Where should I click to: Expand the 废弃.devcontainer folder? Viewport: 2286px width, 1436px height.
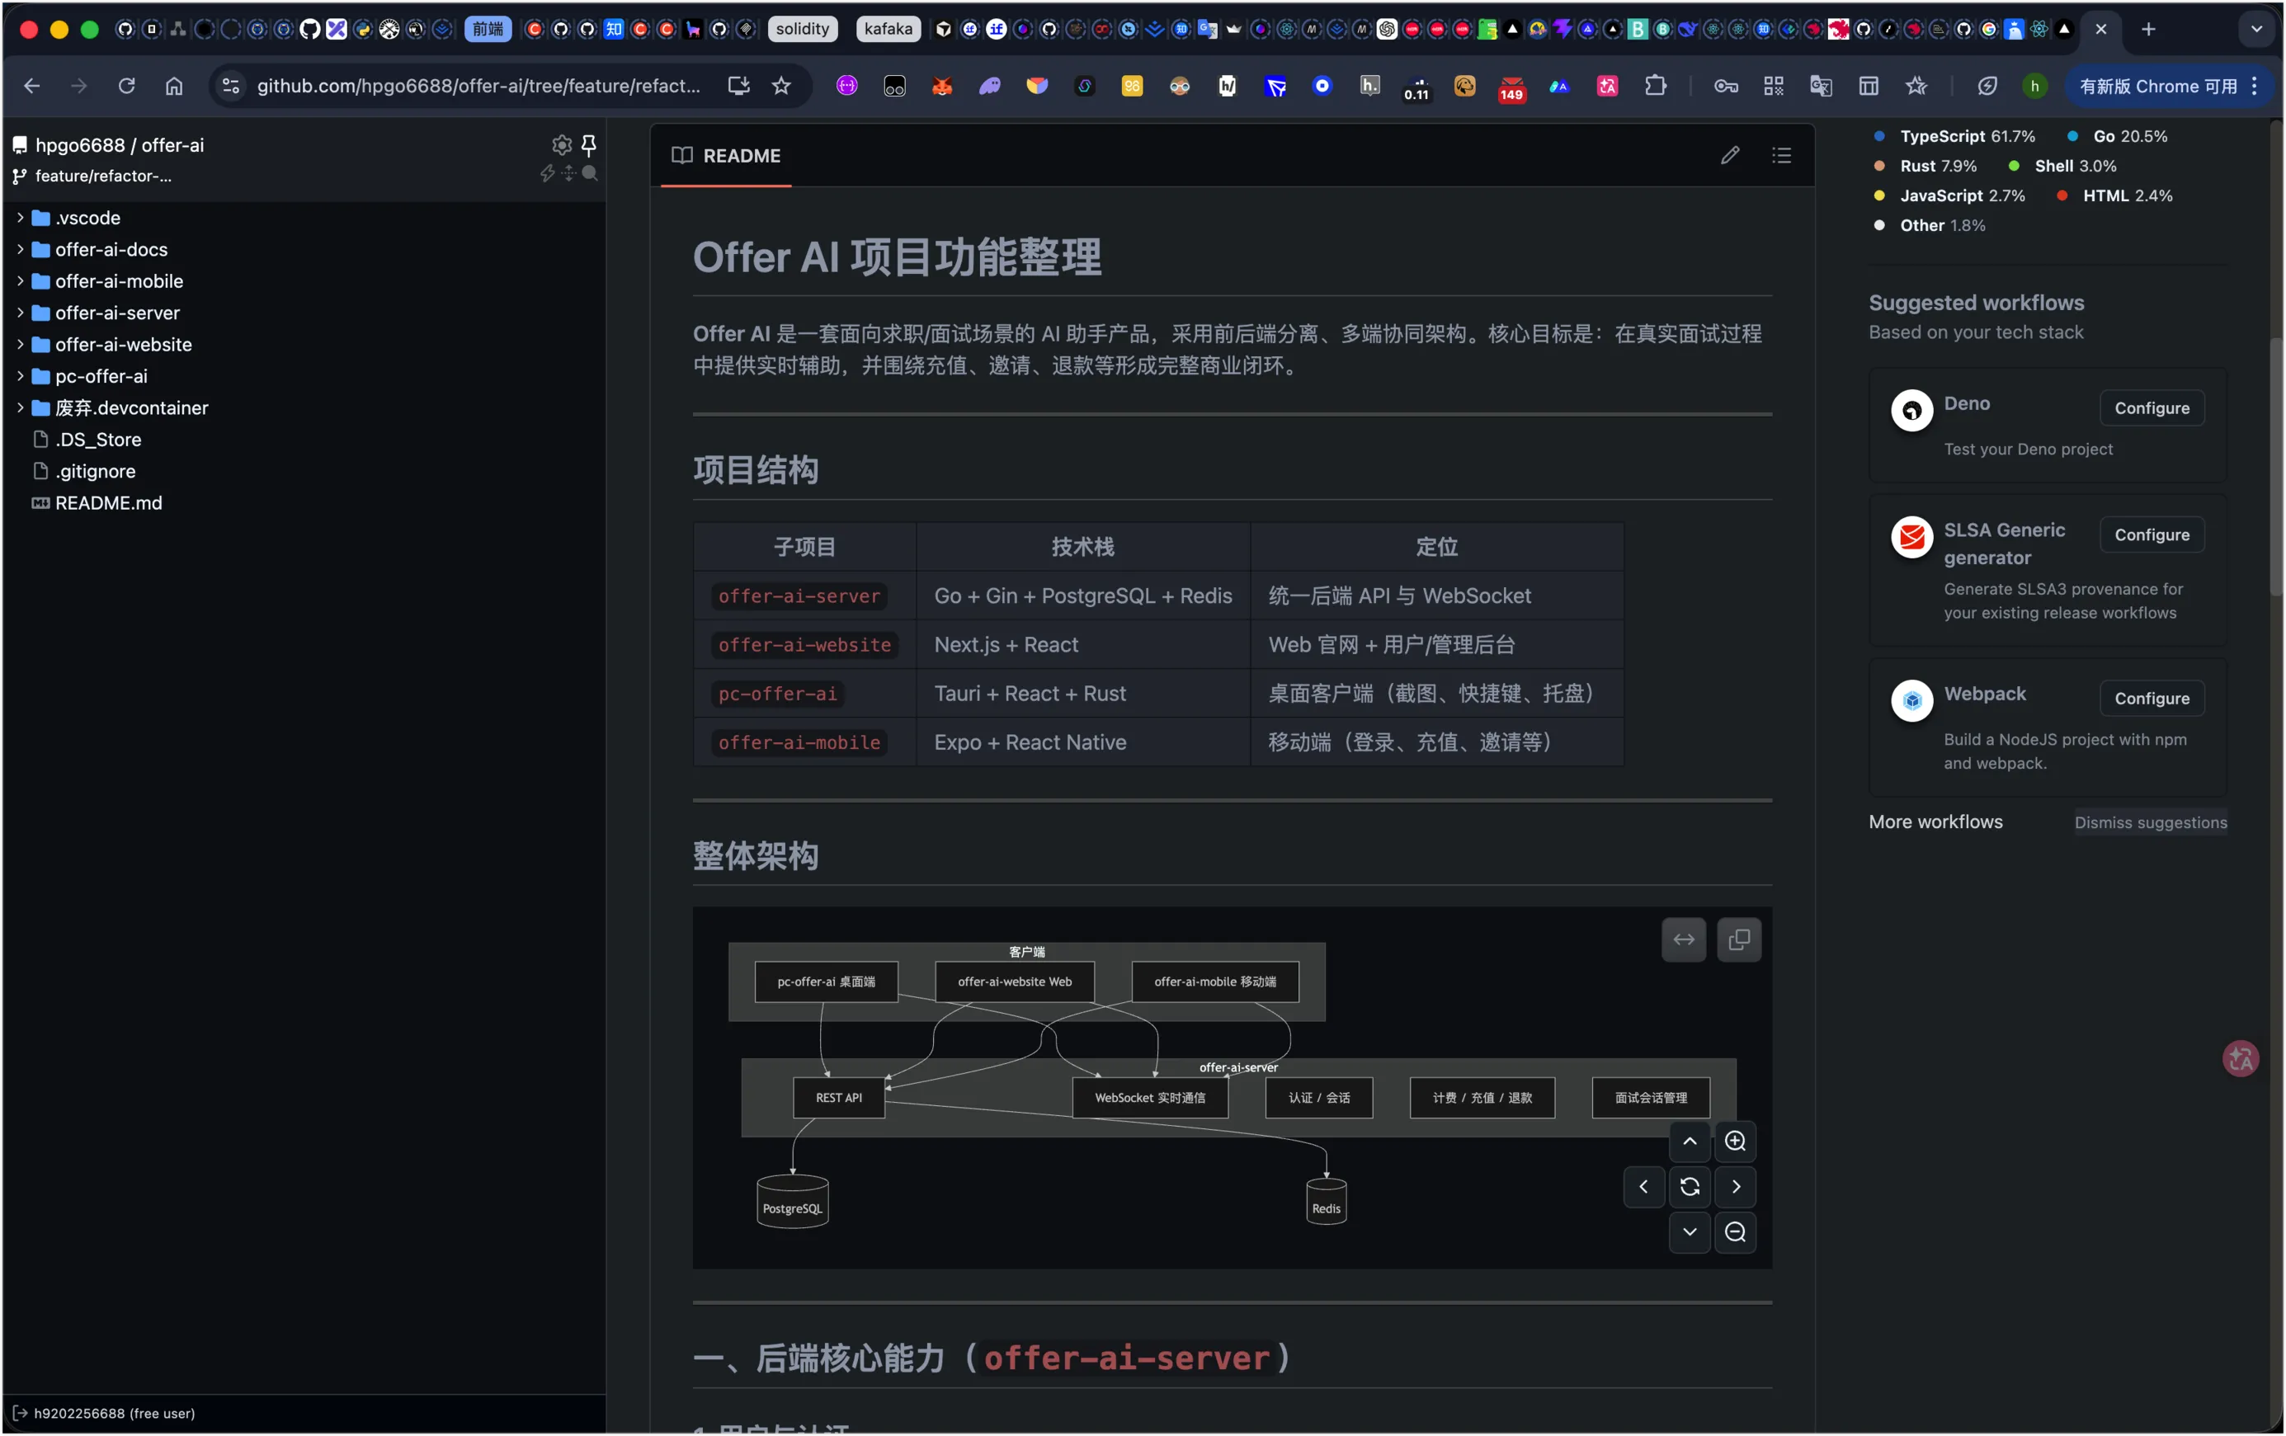(20, 407)
